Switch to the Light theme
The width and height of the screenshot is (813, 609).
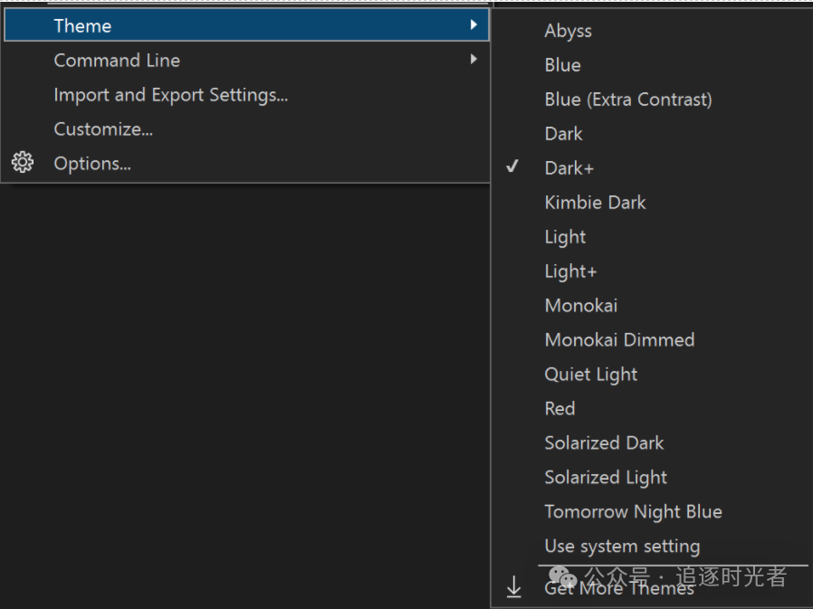(x=565, y=237)
